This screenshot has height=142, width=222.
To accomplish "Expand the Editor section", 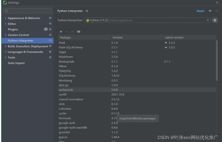I will tap(5, 24).
